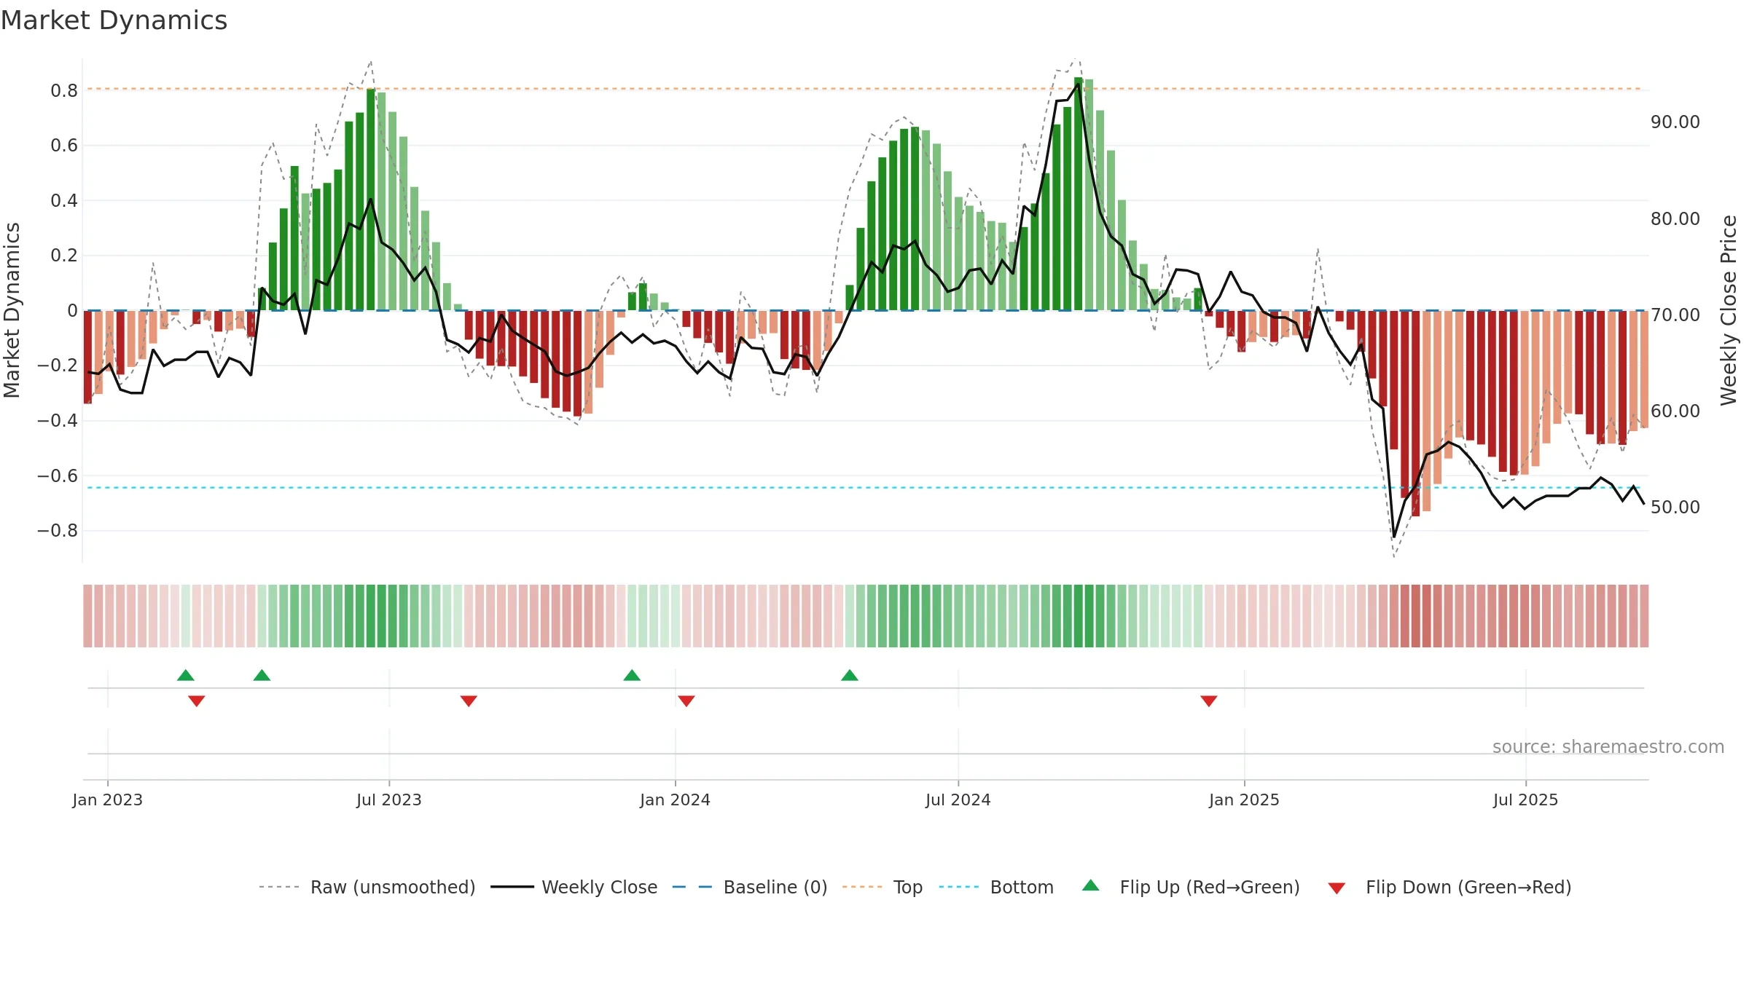The height and width of the screenshot is (983, 1749).
Task: Click the Weekly Close Price axis title
Action: pos(1729,310)
